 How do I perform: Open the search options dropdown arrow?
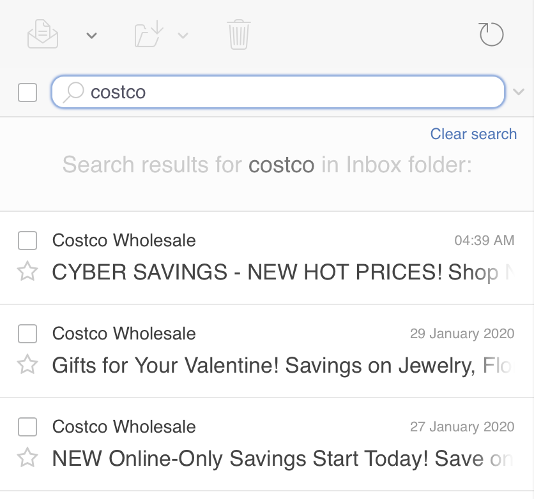click(519, 92)
